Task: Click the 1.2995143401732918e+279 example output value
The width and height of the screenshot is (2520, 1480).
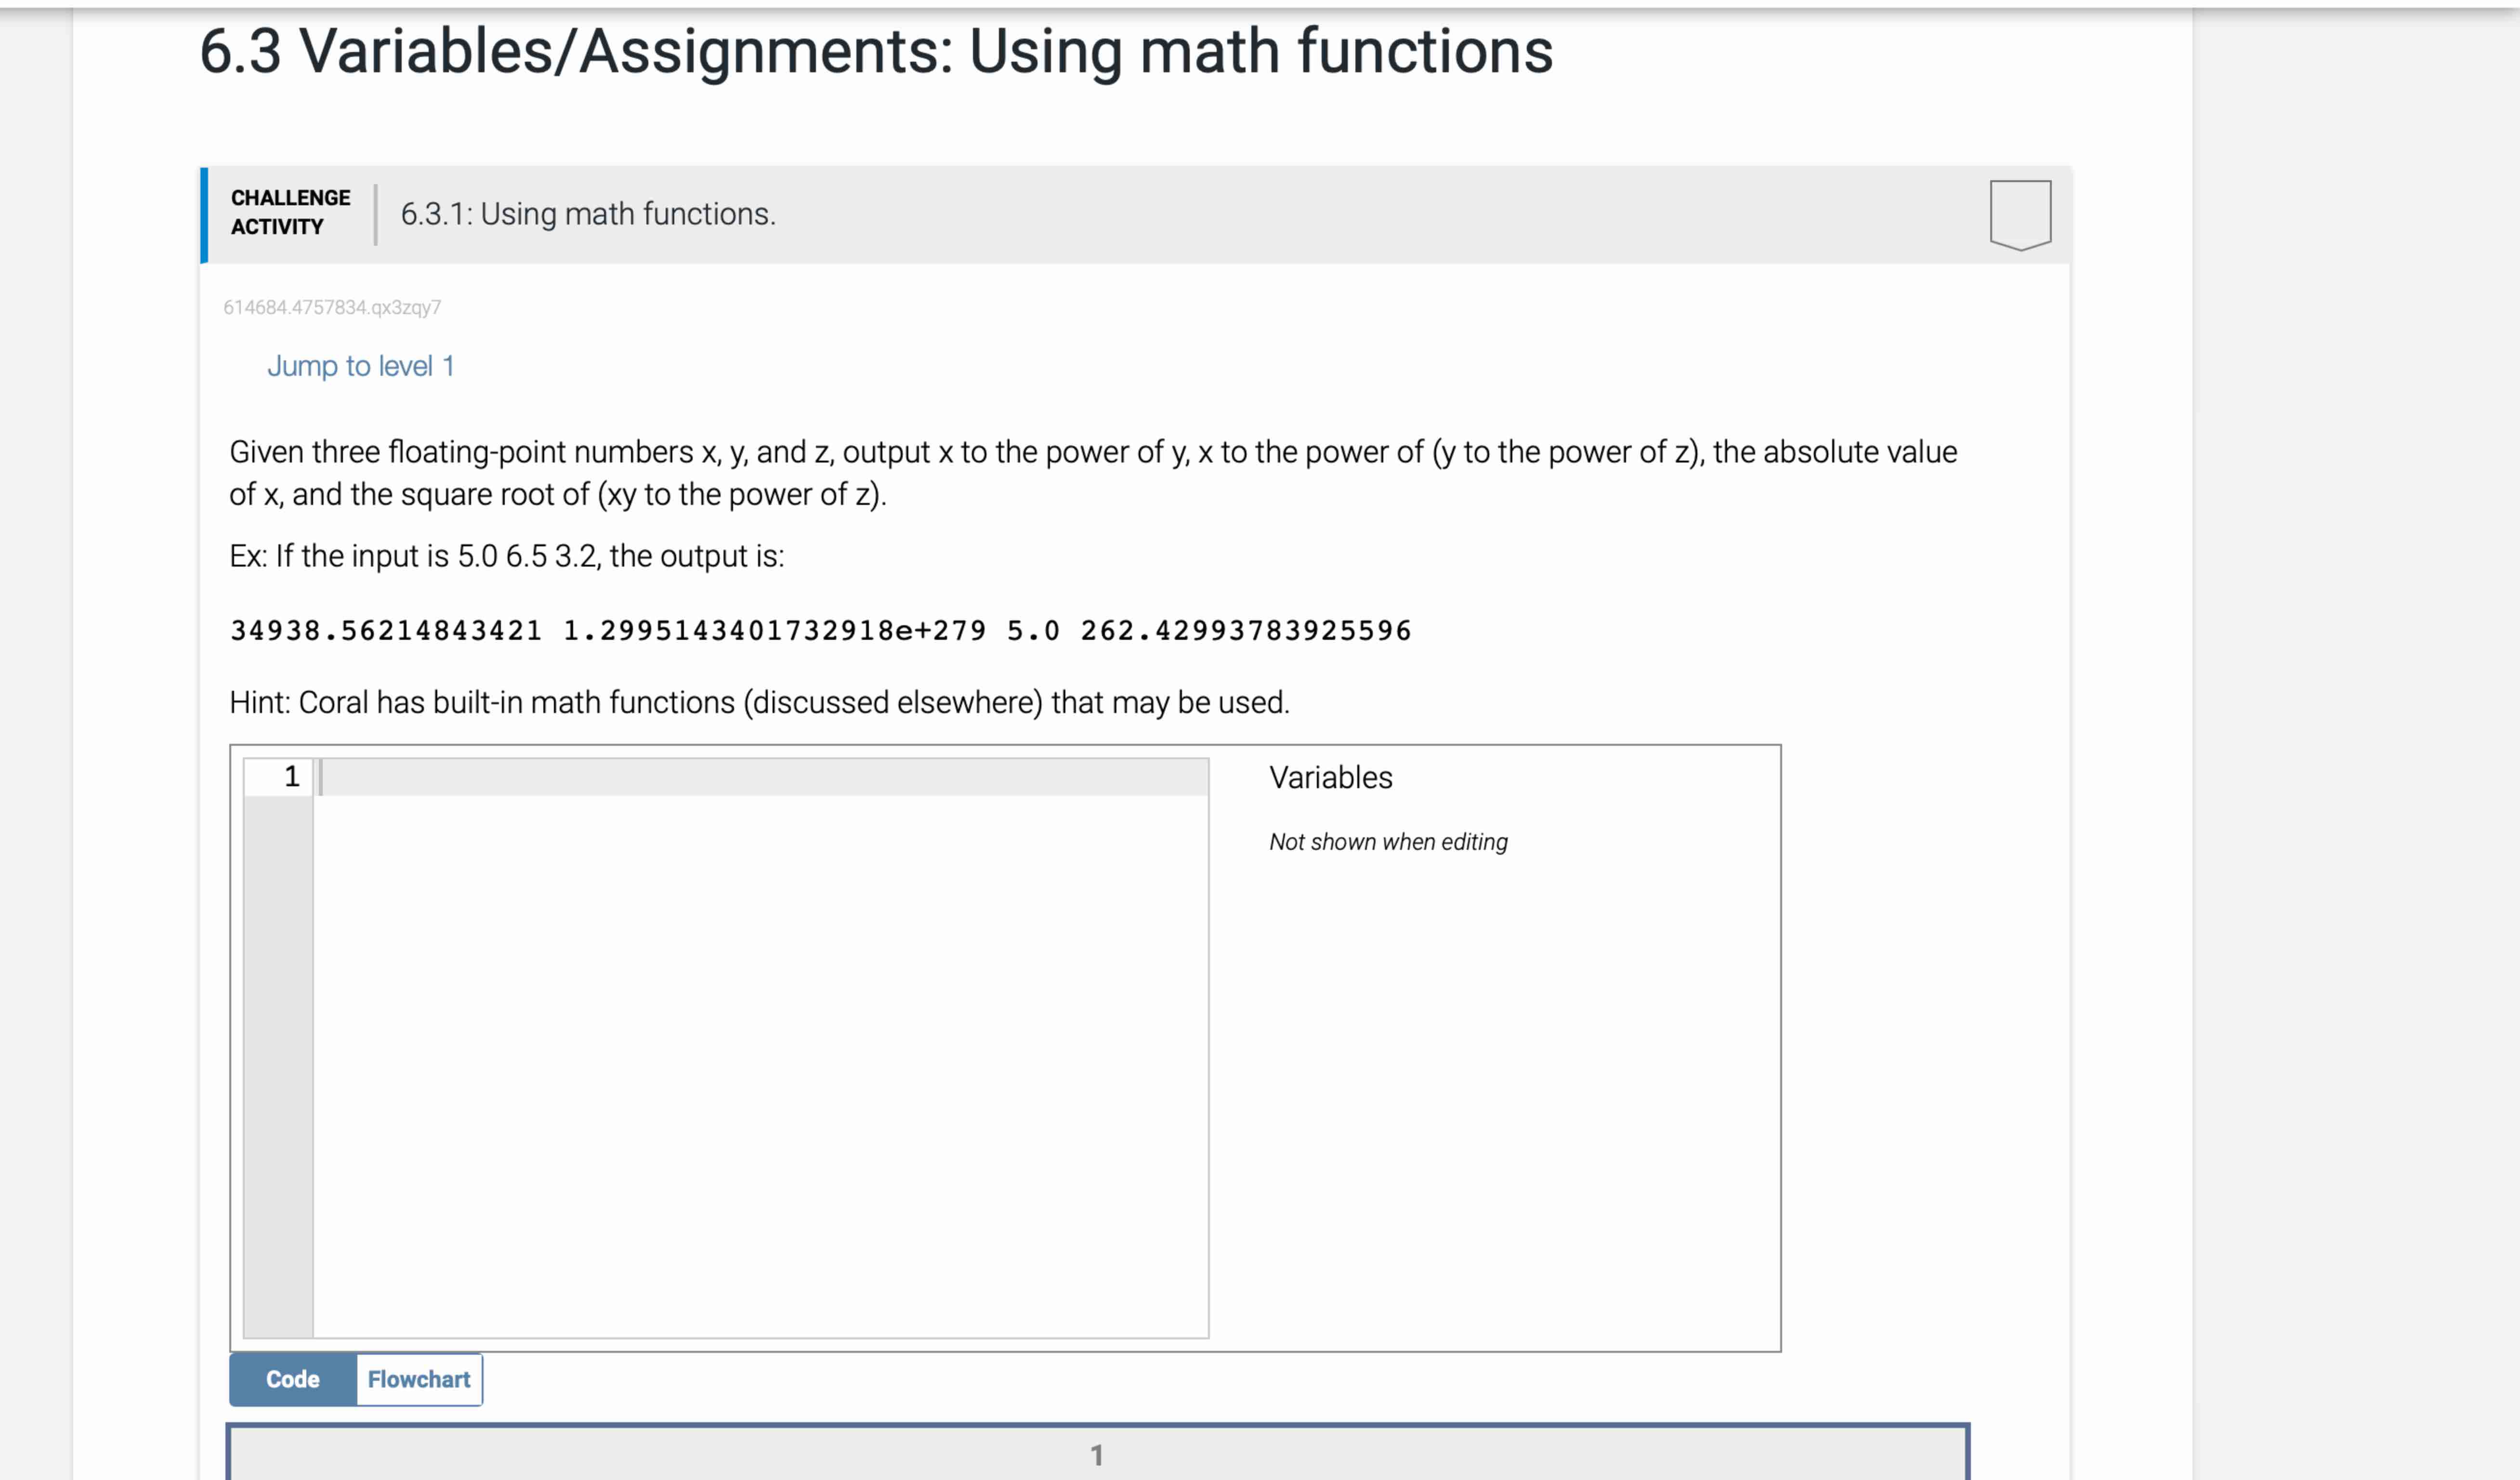Action: tap(774, 631)
